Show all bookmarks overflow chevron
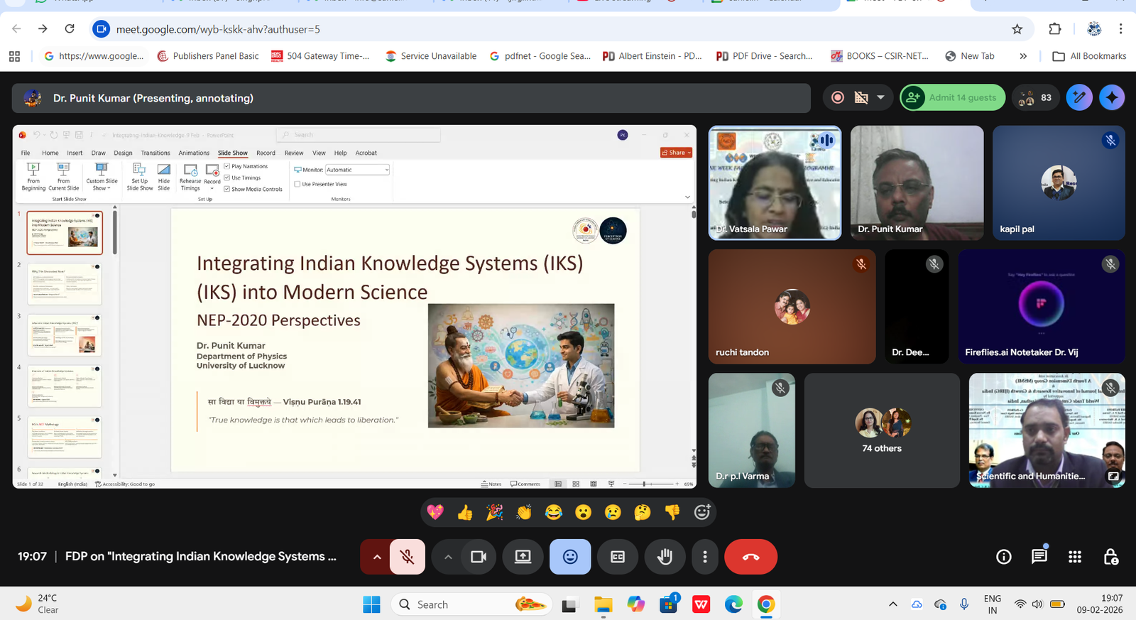 tap(1023, 56)
